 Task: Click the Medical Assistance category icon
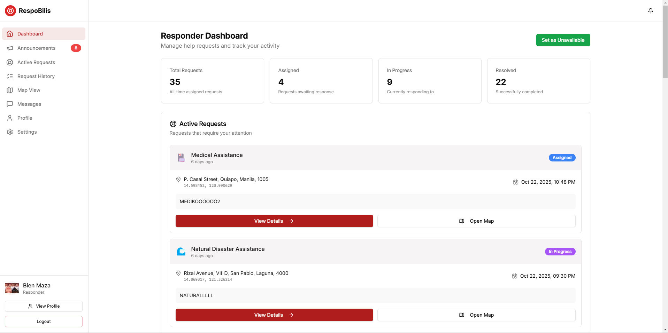coord(181,158)
